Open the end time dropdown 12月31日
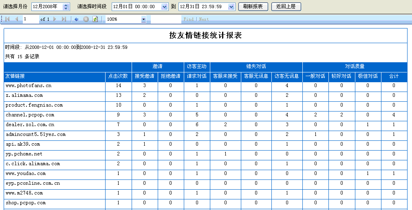Viewport: 412px width, 210px height. (231, 7)
